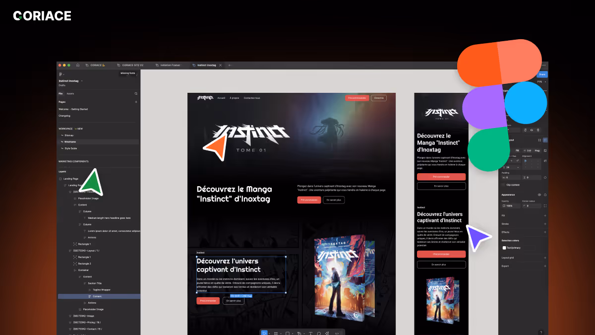Switch to the Instinct Inoxtag tab
Screen dimensions: 595x335
click(207, 65)
